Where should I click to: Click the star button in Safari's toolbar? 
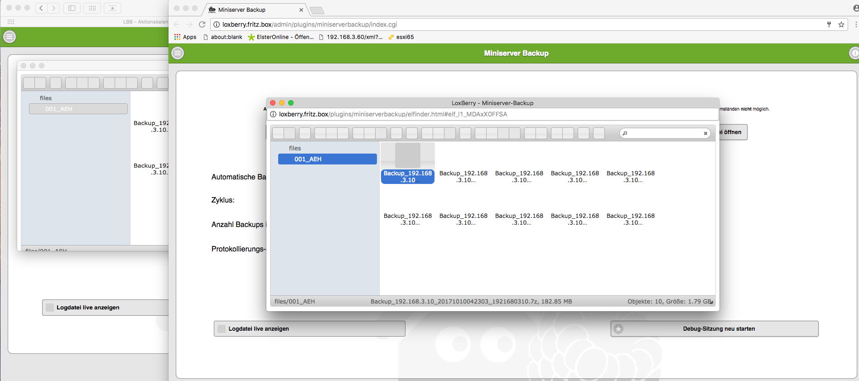pyautogui.click(x=112, y=8)
